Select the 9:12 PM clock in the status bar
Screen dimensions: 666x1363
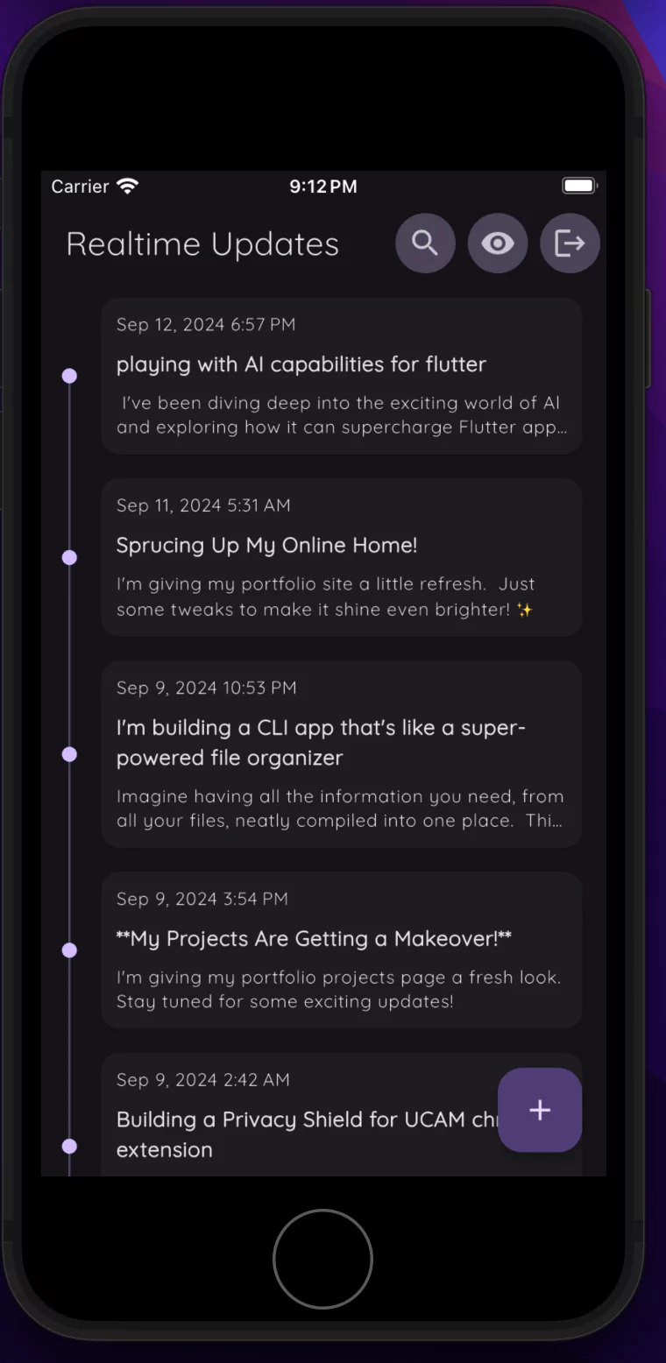point(322,186)
